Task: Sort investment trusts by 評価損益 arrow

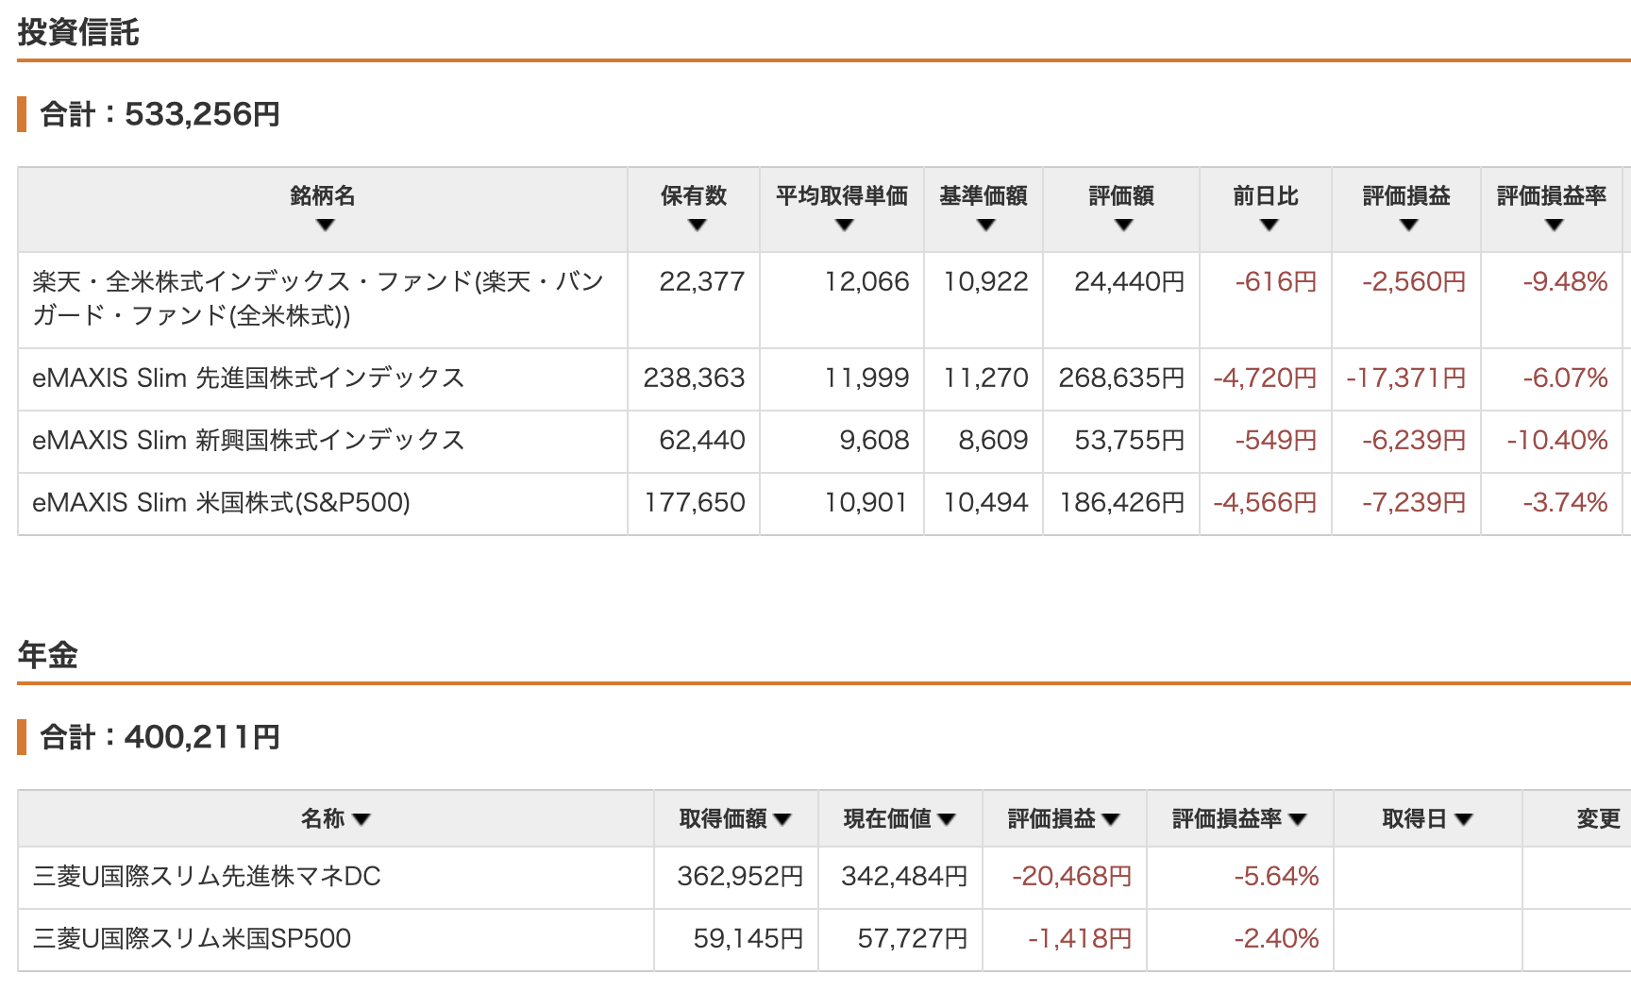Action: (1408, 226)
